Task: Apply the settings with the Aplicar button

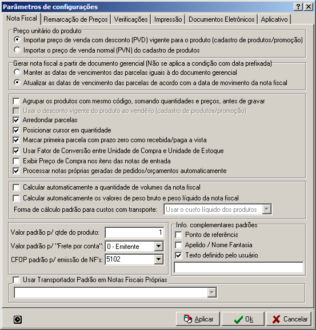Action: point(198,319)
